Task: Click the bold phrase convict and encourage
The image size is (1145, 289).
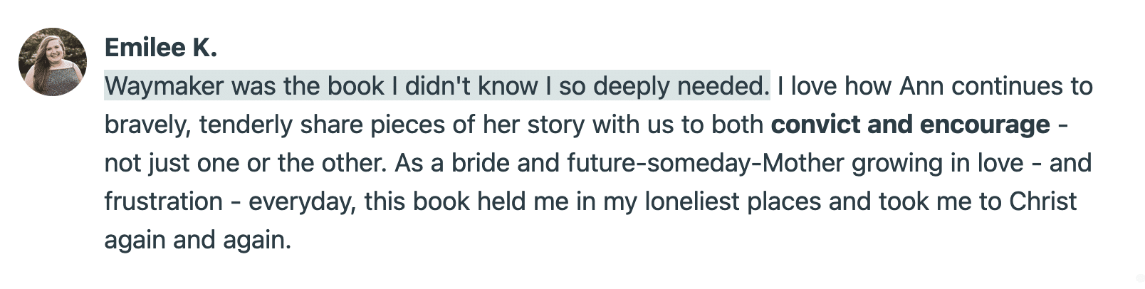Action: pyautogui.click(x=910, y=125)
